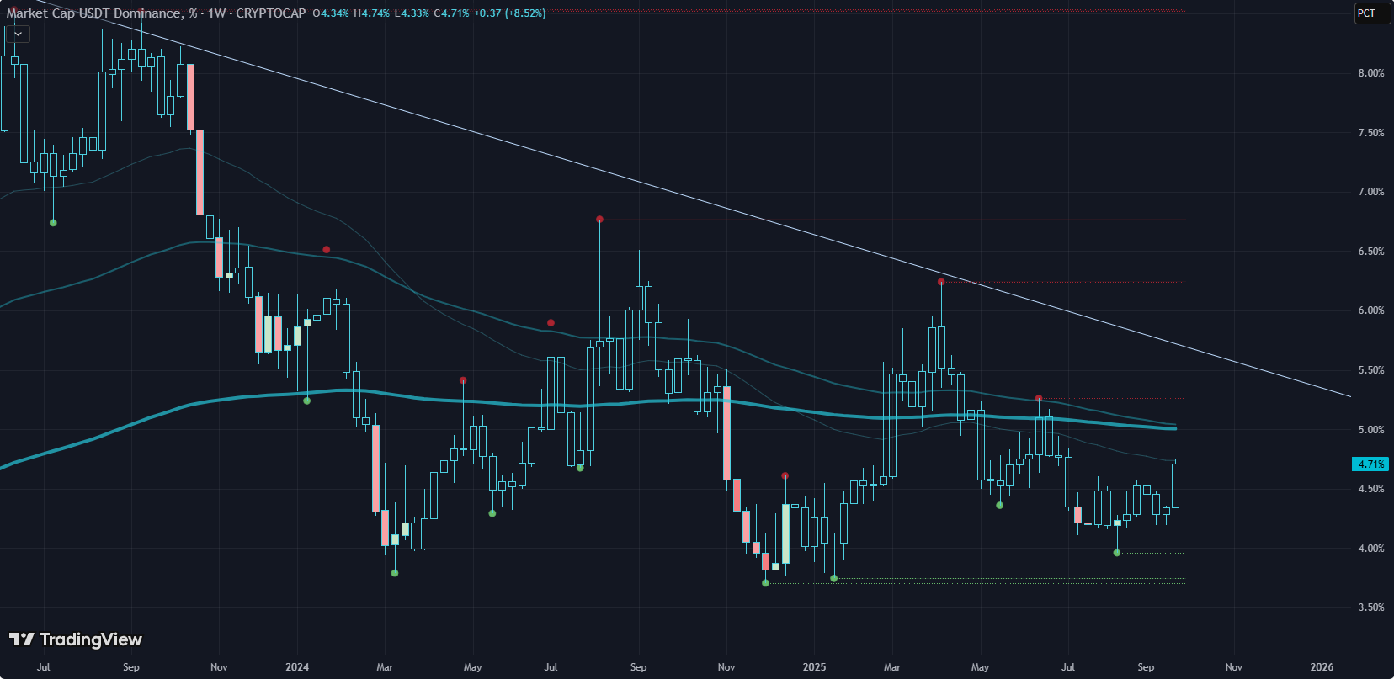Click the green pivot dot near 4.00% in August
The width and height of the screenshot is (1394, 679).
pyautogui.click(x=1117, y=553)
